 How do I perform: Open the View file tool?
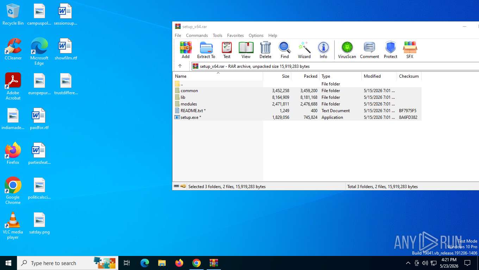pyautogui.click(x=246, y=50)
